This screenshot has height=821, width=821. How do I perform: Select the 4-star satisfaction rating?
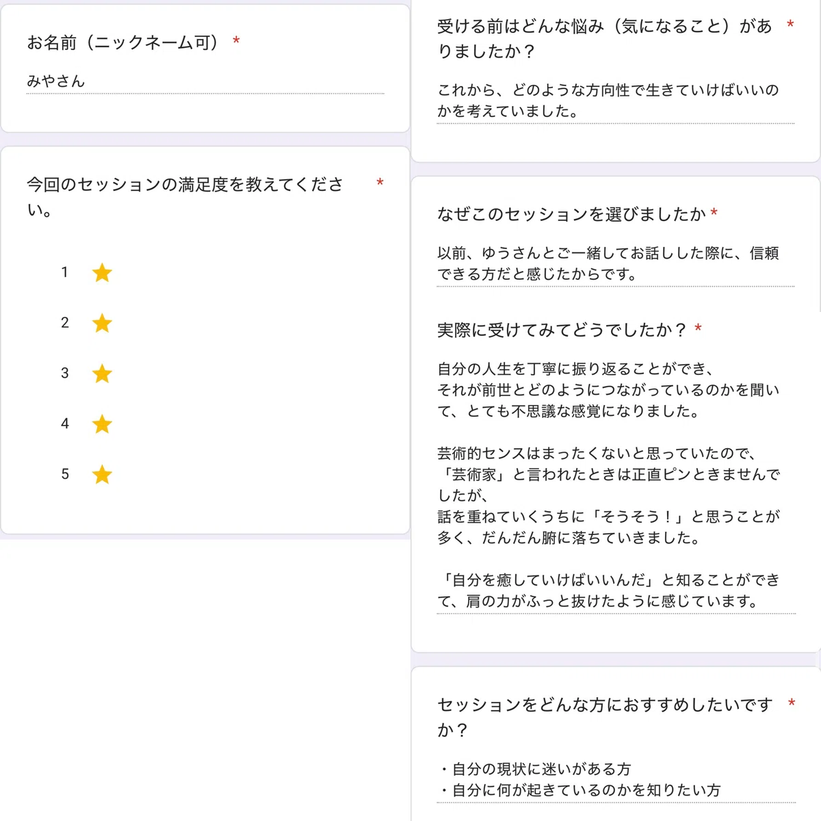click(102, 424)
